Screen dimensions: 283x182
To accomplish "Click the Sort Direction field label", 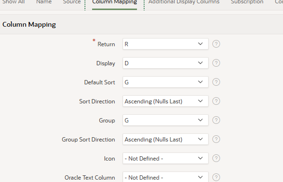I will coord(97,101).
